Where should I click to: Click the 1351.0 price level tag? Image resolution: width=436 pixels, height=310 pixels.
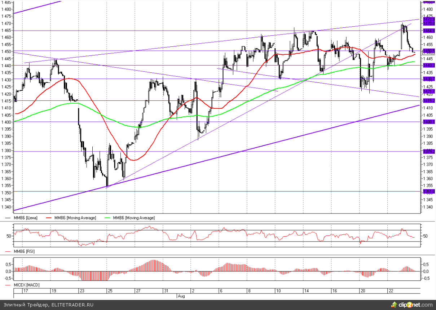pos(429,191)
